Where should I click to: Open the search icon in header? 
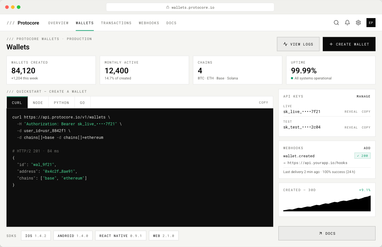click(336, 23)
